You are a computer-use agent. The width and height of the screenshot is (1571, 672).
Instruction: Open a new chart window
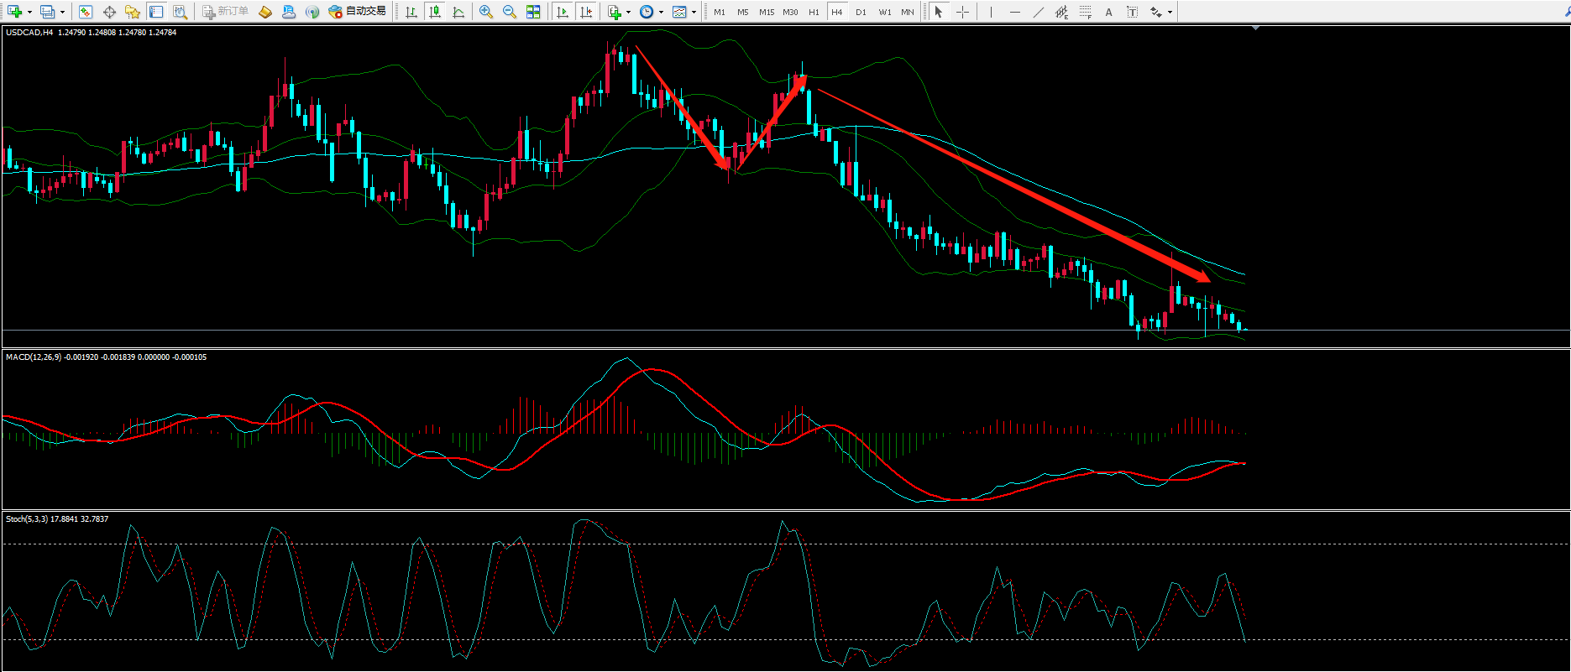[x=13, y=12]
